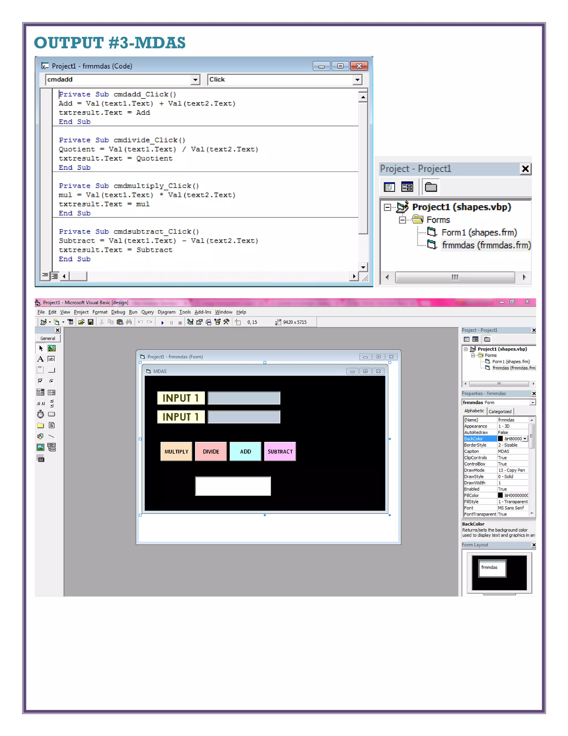Switch code window to Procedure View
This screenshot has height=736, width=568.
pyautogui.click(x=45, y=276)
